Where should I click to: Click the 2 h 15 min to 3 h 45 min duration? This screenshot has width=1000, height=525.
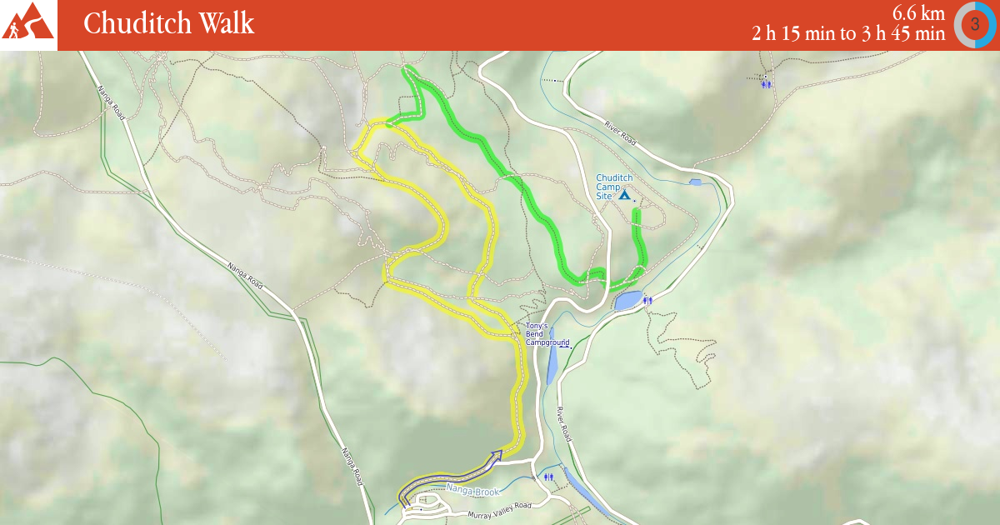coord(848,34)
